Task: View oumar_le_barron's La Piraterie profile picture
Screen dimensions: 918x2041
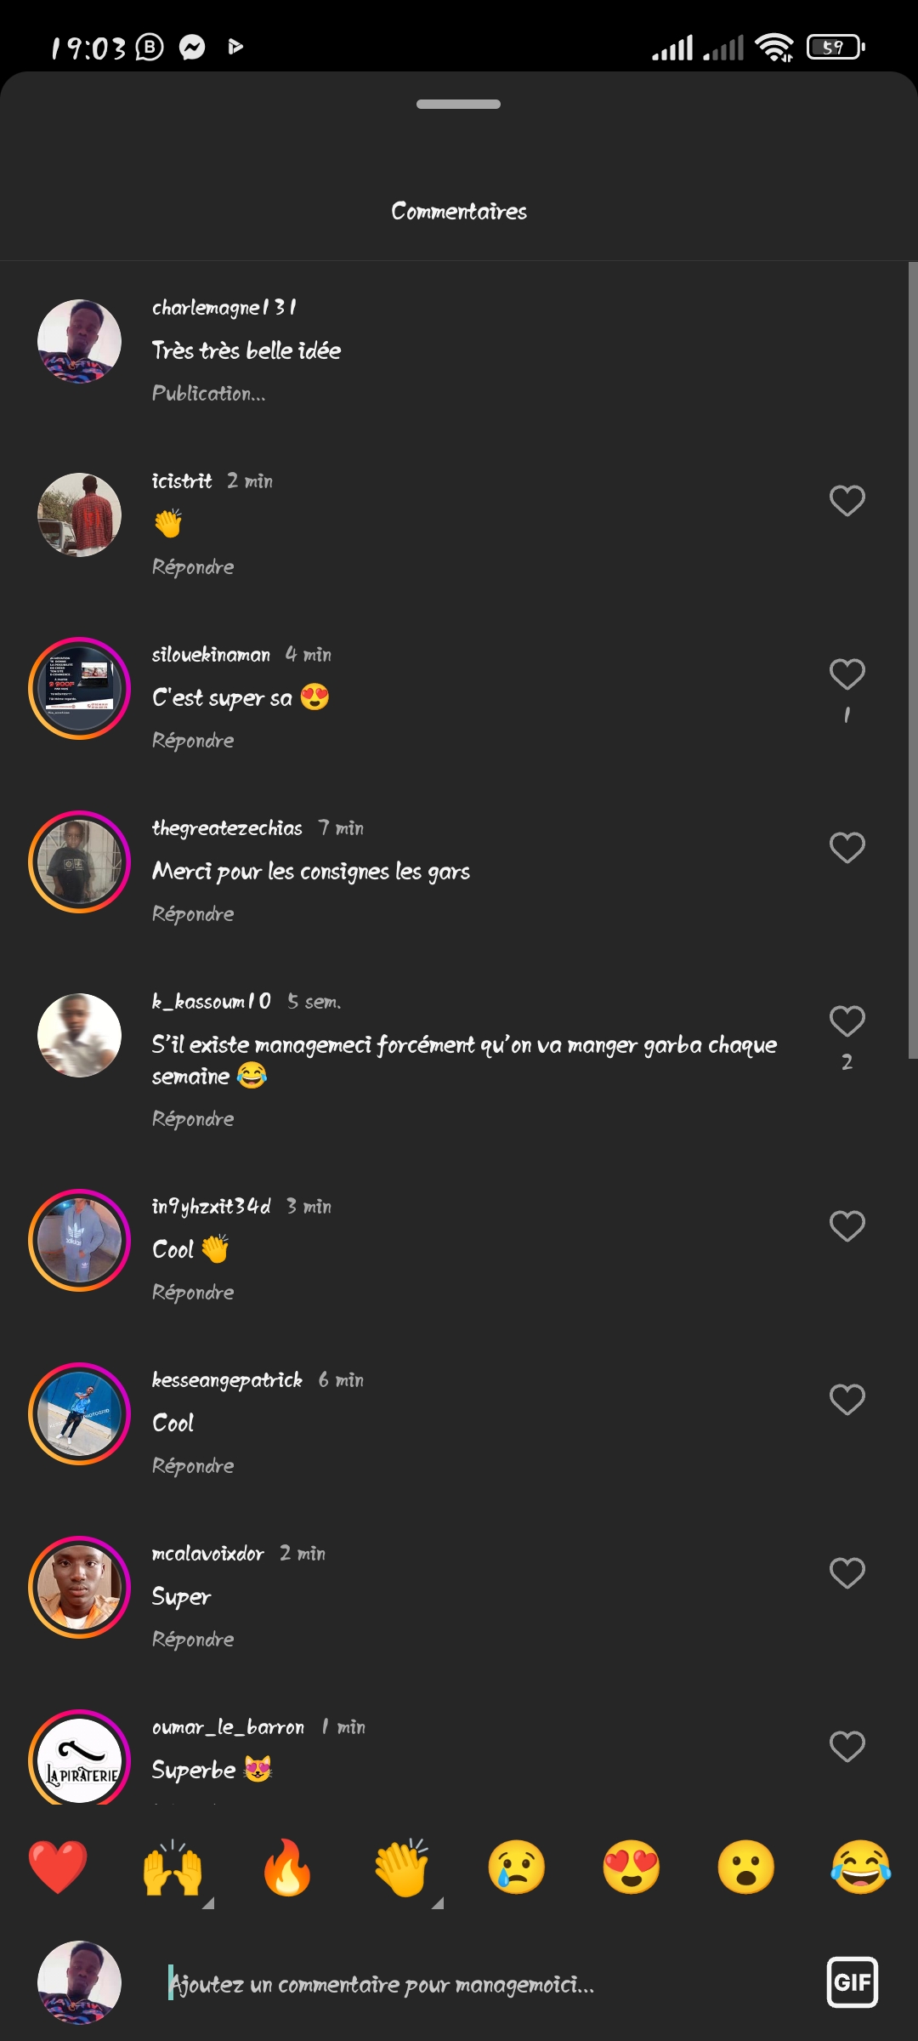Action: (x=80, y=1759)
